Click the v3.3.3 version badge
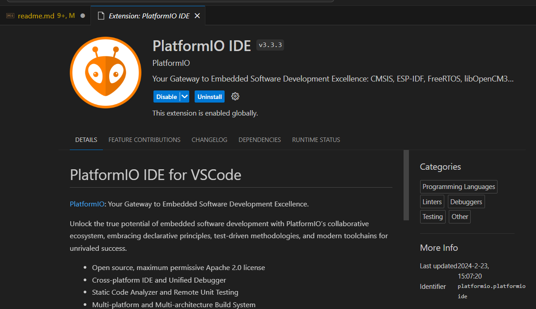The image size is (536, 309). click(x=270, y=45)
